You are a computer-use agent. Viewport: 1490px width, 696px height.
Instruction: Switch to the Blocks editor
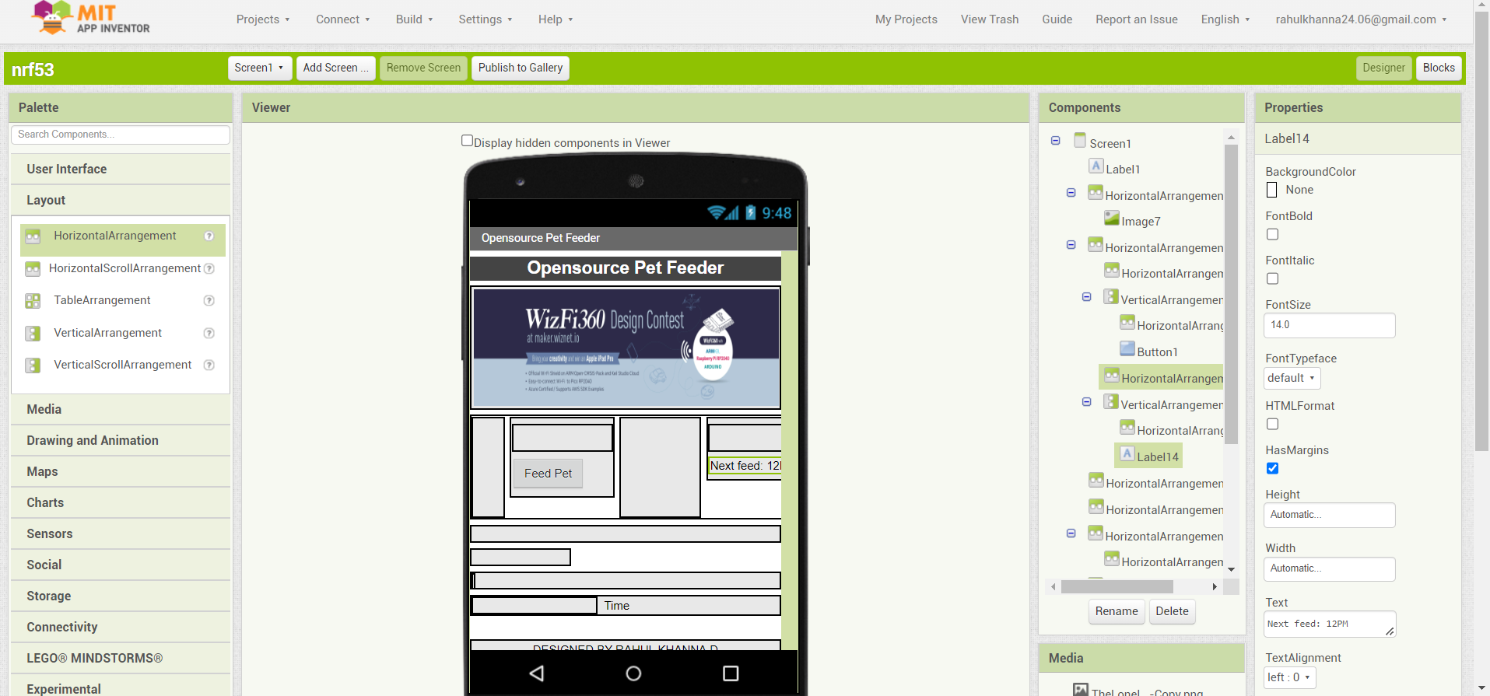tap(1439, 68)
